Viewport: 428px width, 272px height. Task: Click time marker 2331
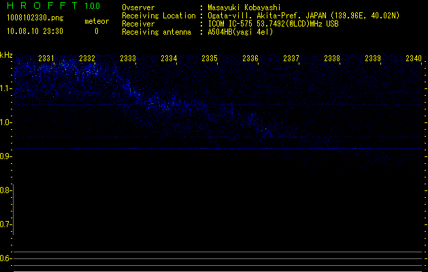pos(46,58)
